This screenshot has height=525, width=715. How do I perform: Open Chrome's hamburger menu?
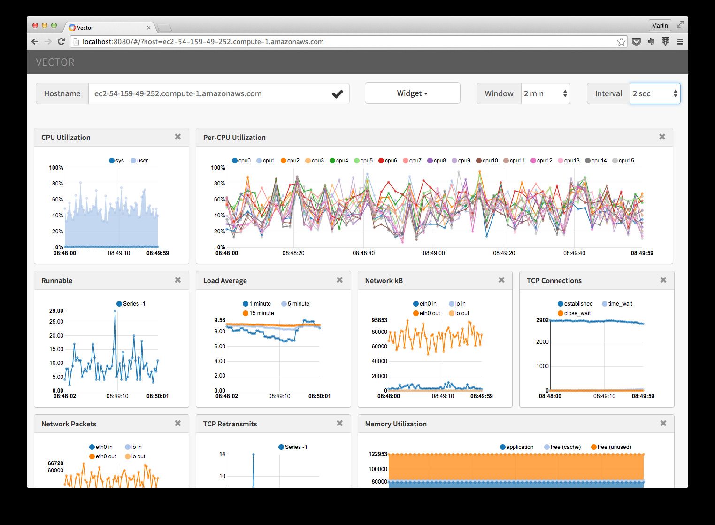coord(679,42)
